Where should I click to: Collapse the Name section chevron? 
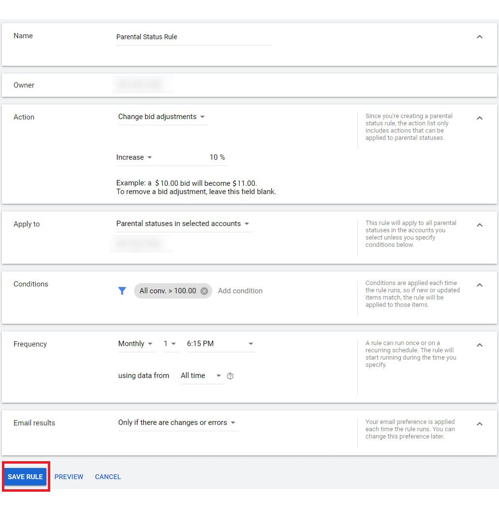click(x=479, y=37)
